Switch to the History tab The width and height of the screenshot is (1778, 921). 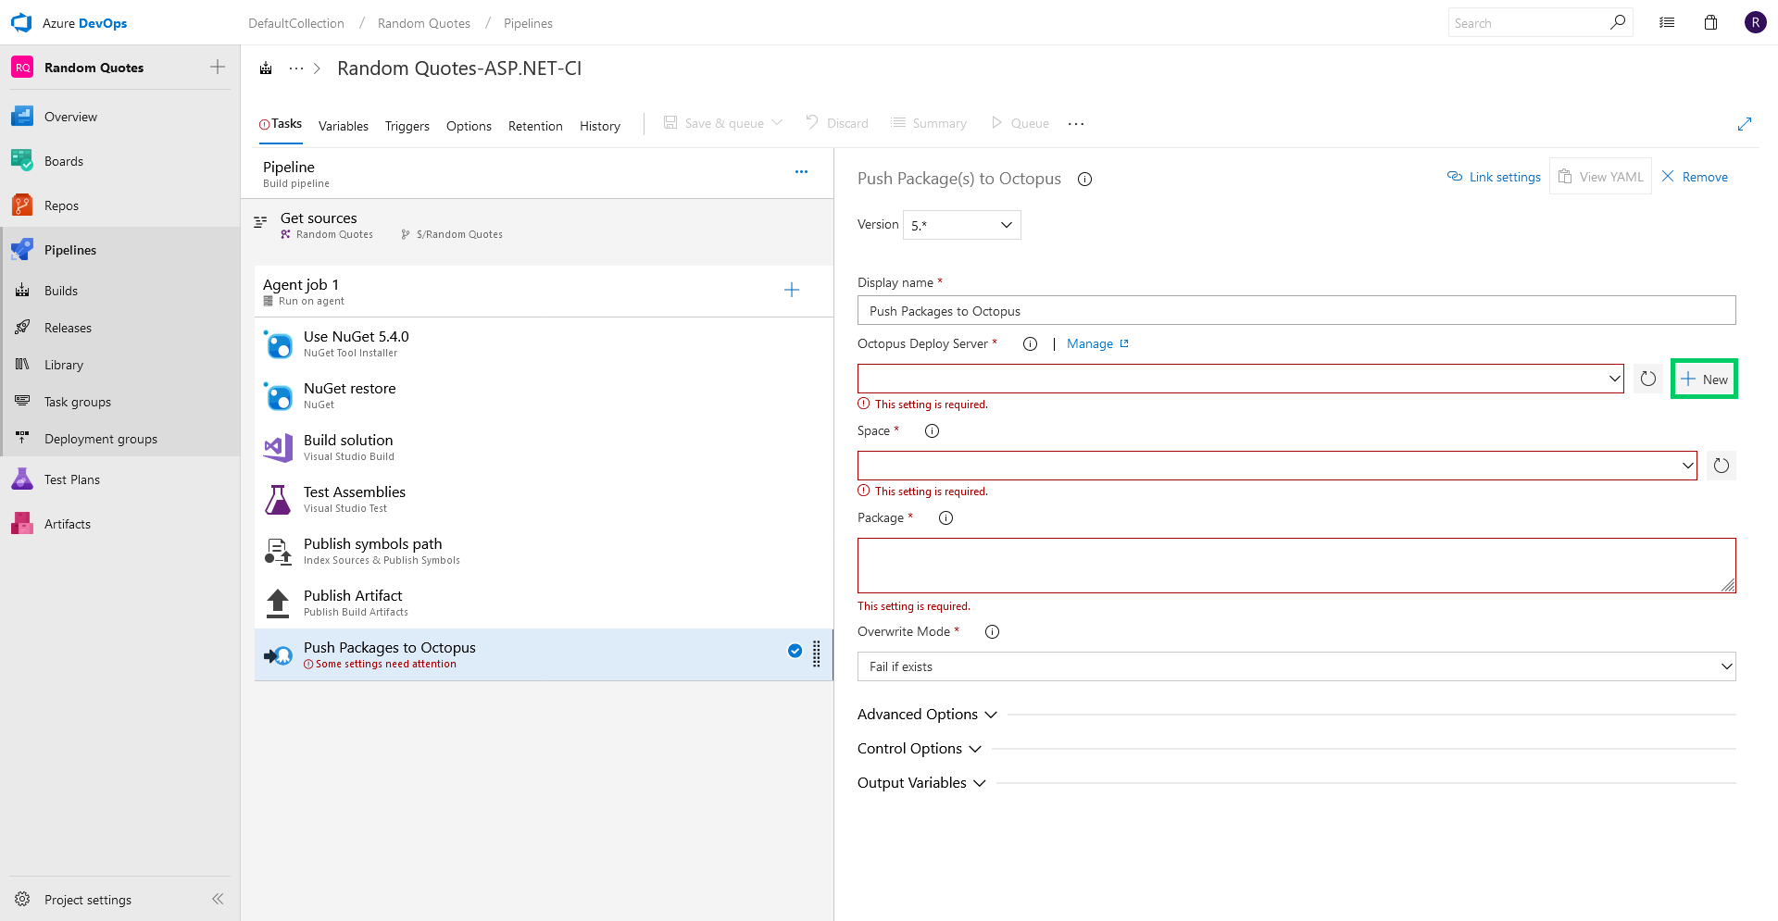tap(600, 126)
